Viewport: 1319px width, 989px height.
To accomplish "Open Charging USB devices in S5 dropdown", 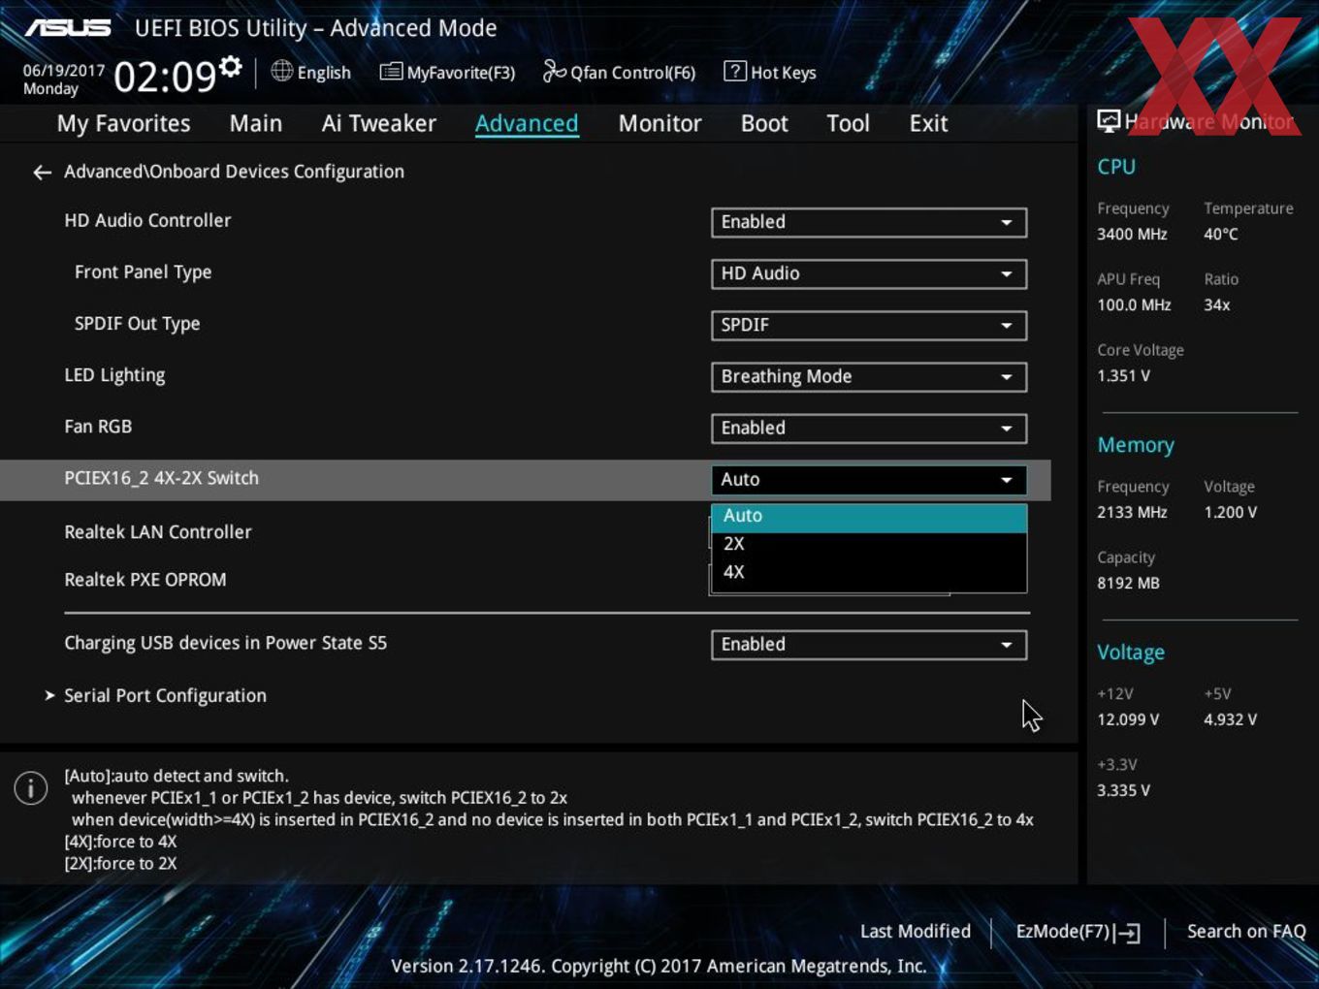I will point(869,645).
